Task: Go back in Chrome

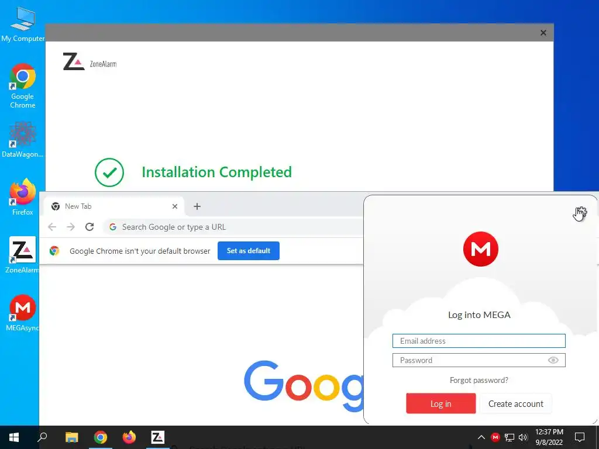Action: 52,227
